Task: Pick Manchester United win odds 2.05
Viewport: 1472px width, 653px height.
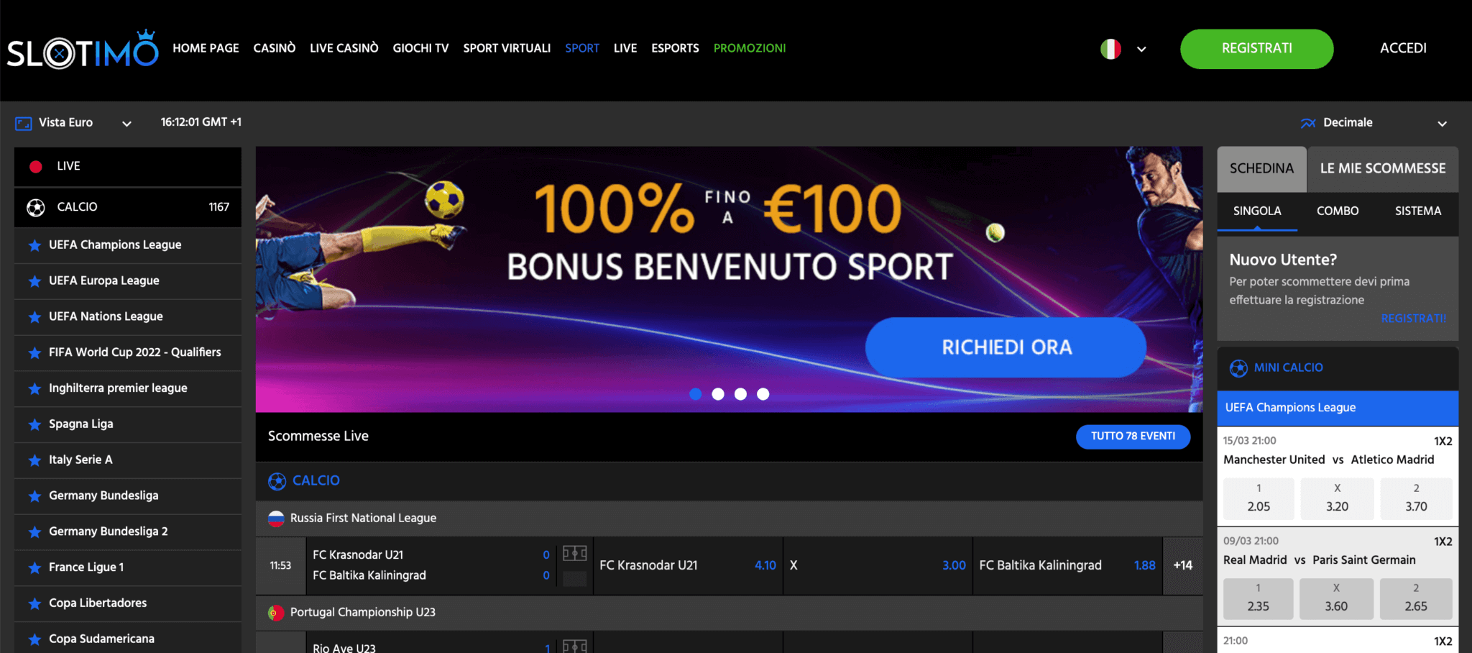Action: tap(1259, 498)
